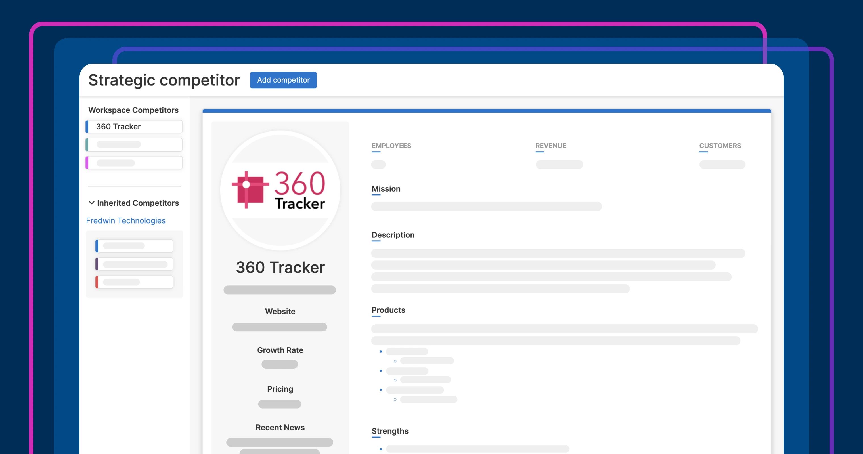The image size is (863, 454).
Task: Click the Products section heading
Action: 388,310
